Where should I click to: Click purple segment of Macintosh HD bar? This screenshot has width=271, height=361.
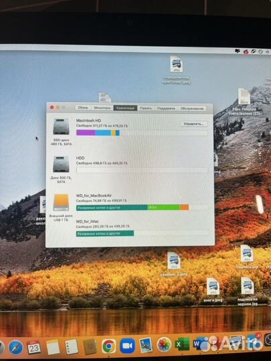point(86,132)
